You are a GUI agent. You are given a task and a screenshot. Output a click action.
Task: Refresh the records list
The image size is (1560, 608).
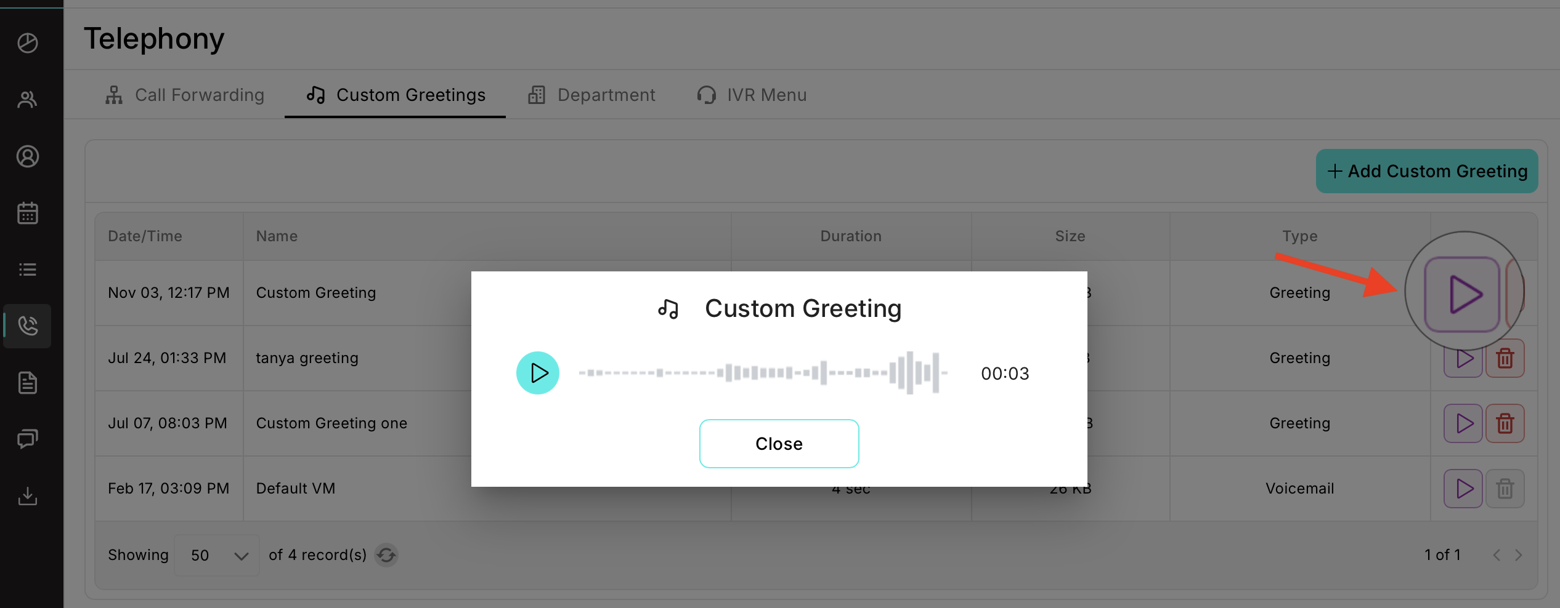pos(386,555)
